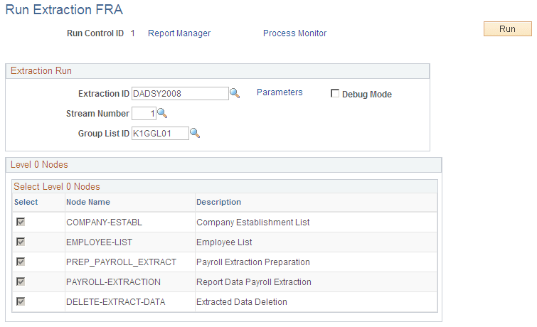
Task: Sort by the Node Name column header
Action: coord(88,202)
